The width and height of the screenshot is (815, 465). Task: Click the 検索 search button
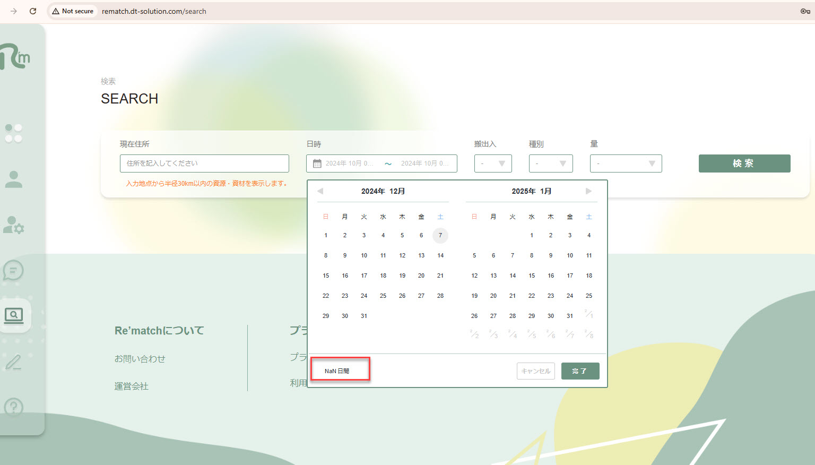click(744, 163)
